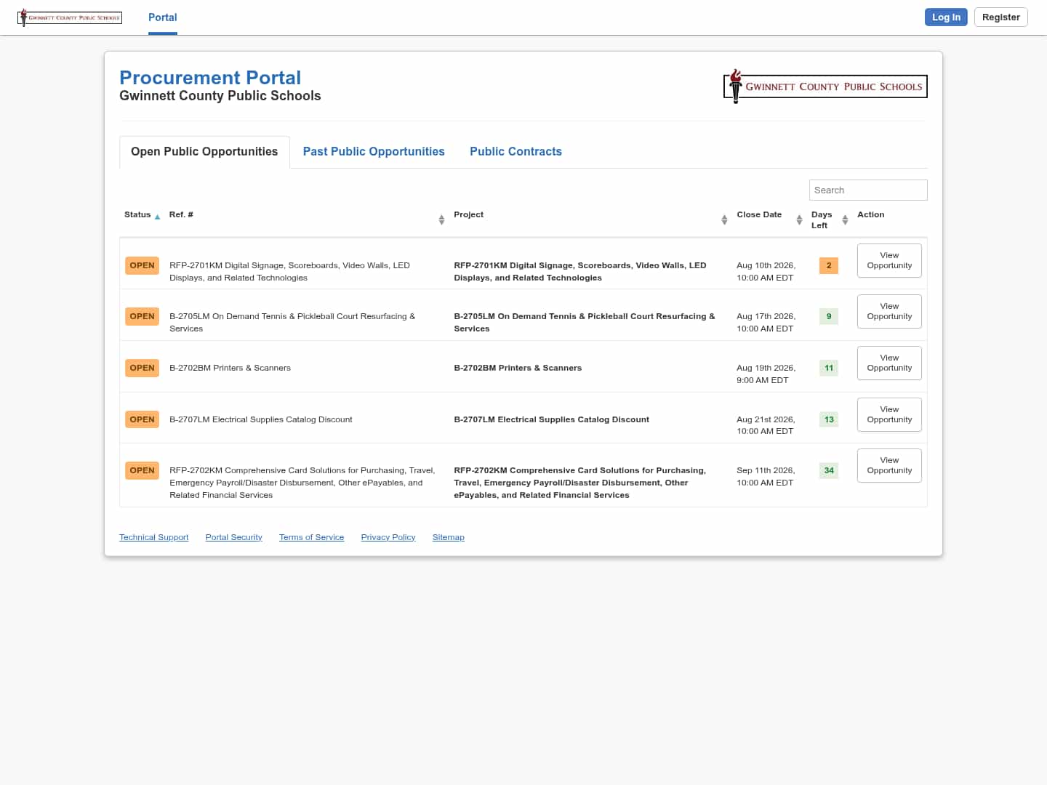View Opportunity for B-2702BM Printers & Scanners
Viewport: 1047px width, 785px height.
pyautogui.click(x=889, y=363)
